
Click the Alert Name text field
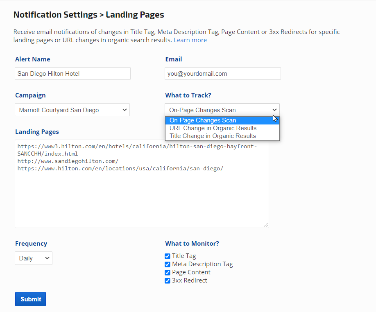pyautogui.click(x=72, y=74)
